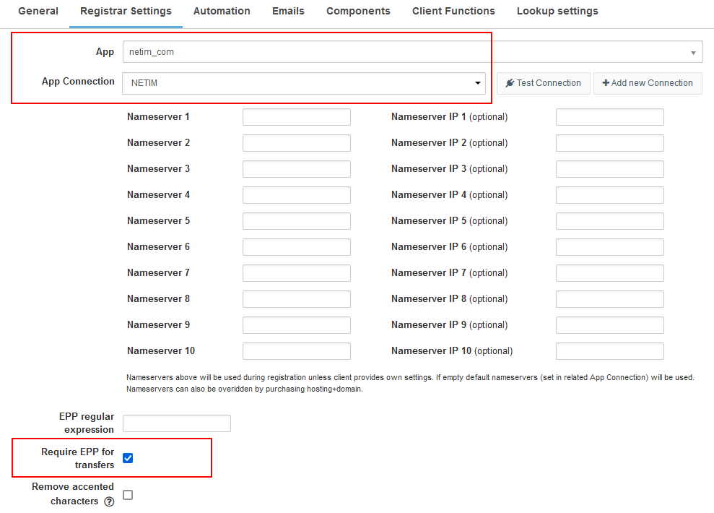This screenshot has width=714, height=513.
Task: Click the Nameserver 1 input field
Action: [x=296, y=116]
